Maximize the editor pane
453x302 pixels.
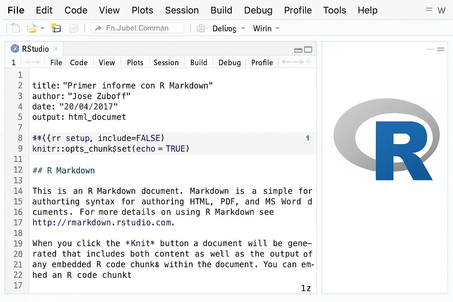pyautogui.click(x=308, y=50)
